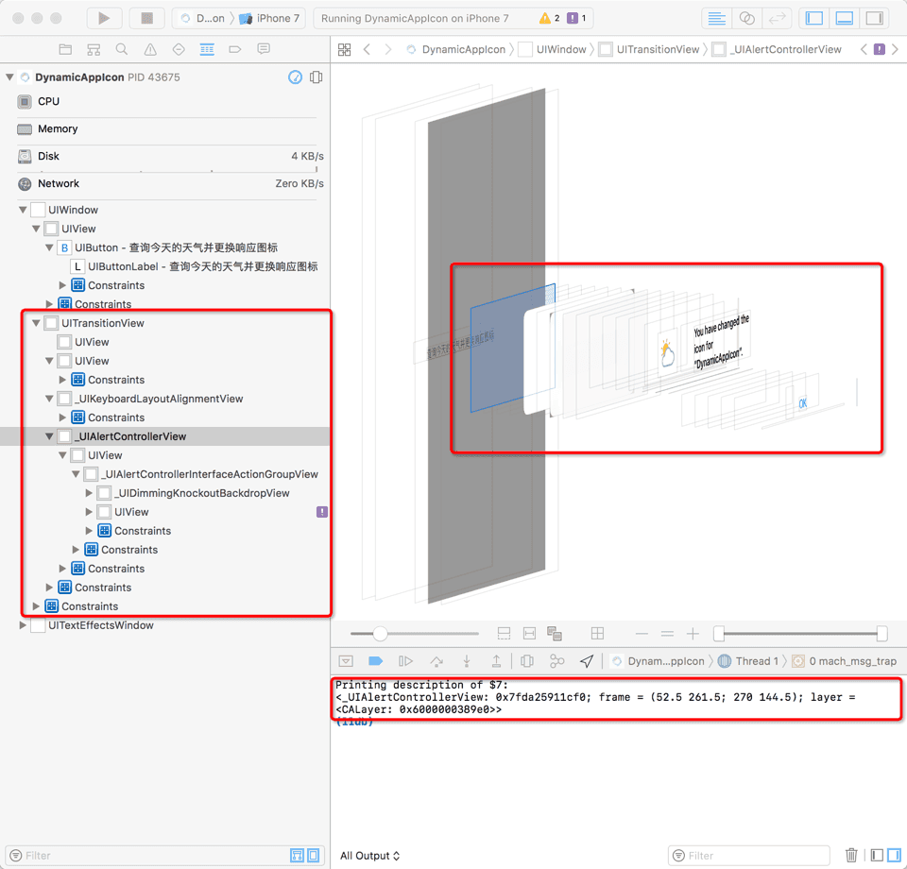
Task: Open the Symbol navigator tab
Action: [x=94, y=49]
